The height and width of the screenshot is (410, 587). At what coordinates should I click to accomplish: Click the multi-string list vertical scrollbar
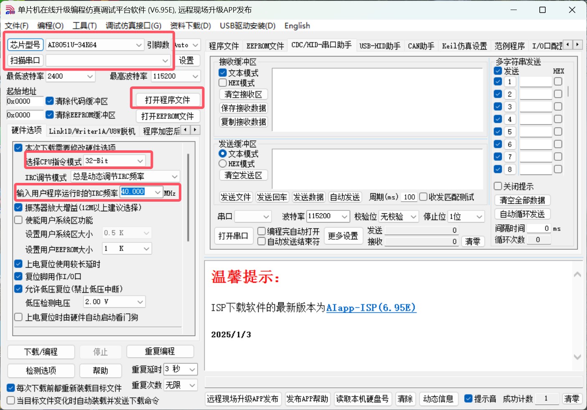coord(568,91)
